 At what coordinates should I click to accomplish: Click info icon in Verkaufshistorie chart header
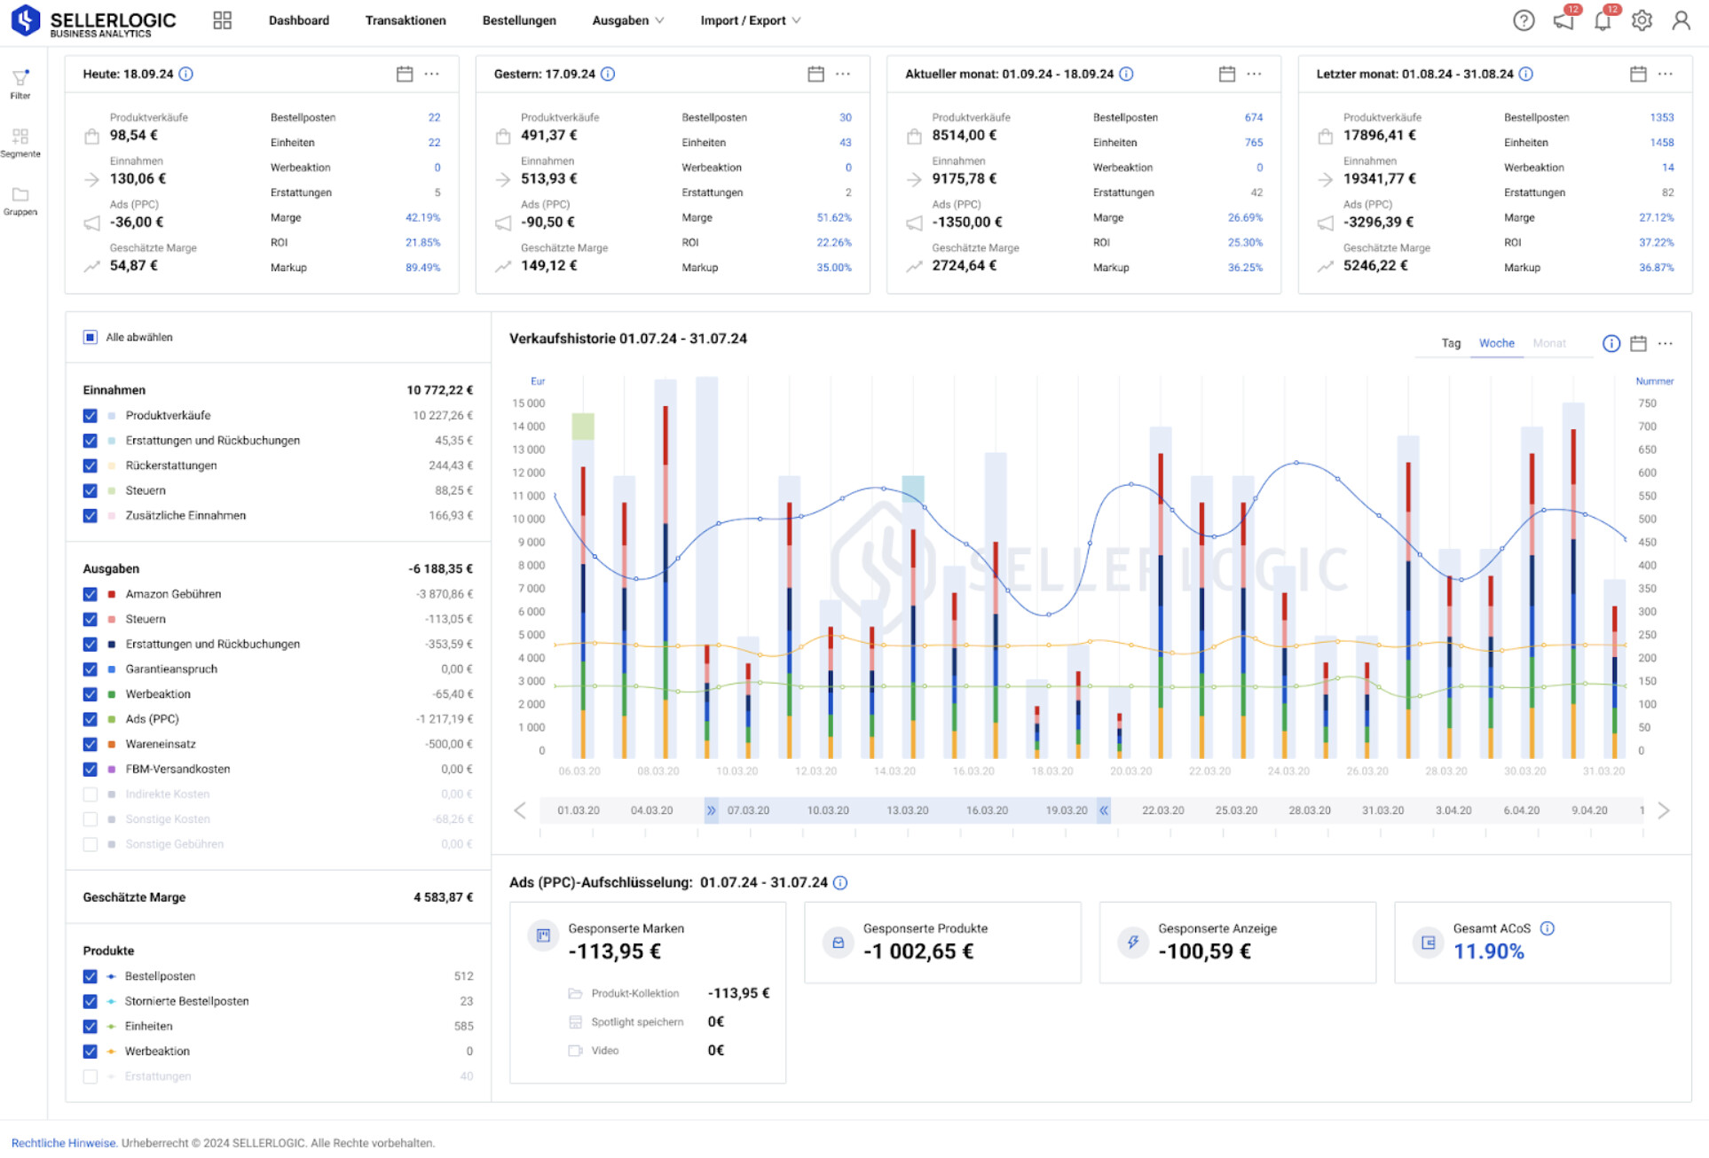tap(1611, 343)
